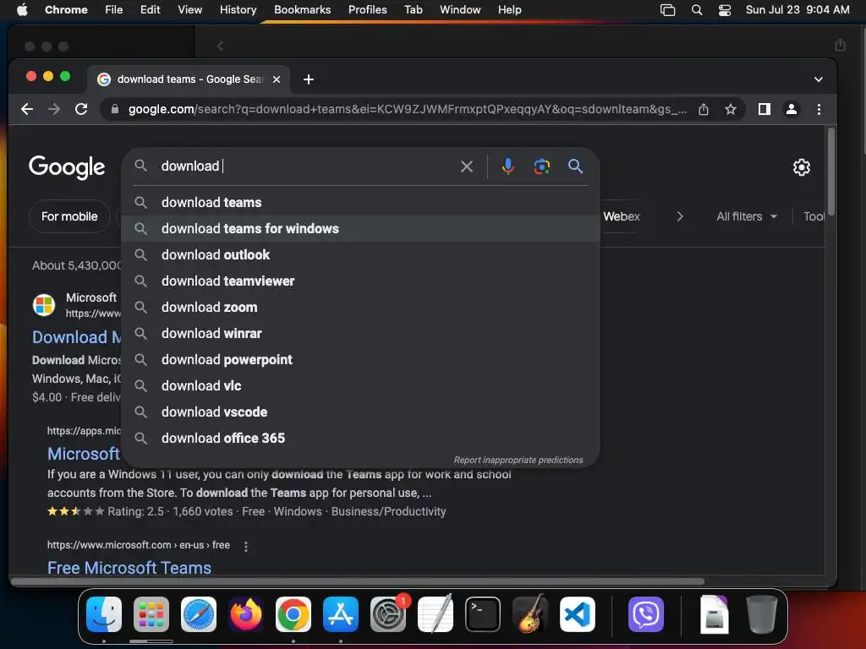Viewport: 866px width, 649px height.
Task: Search by image with Google Lens icon
Action: (542, 166)
